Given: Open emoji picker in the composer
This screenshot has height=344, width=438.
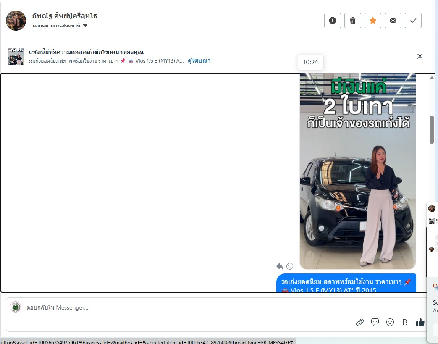Looking at the screenshot, I should tap(390, 322).
